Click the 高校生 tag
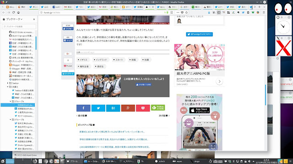293x164 pixels. [99, 67]
